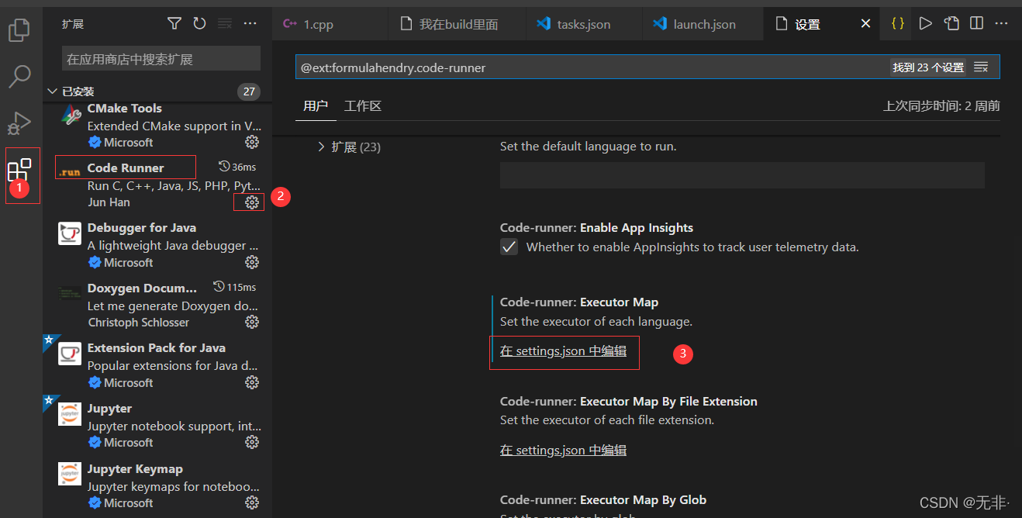This screenshot has width=1022, height=518.
Task: Open the Explorer view in activity bar
Action: (x=19, y=29)
